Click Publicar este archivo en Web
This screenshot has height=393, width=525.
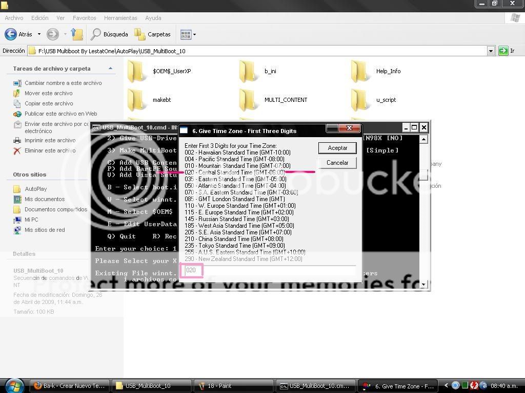coord(60,114)
